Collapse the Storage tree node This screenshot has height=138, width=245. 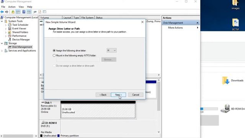[x=2, y=43]
